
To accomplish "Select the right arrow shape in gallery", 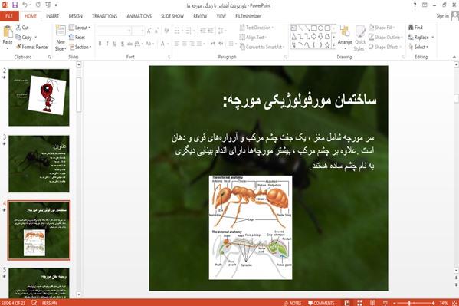I will (x=314, y=37).
